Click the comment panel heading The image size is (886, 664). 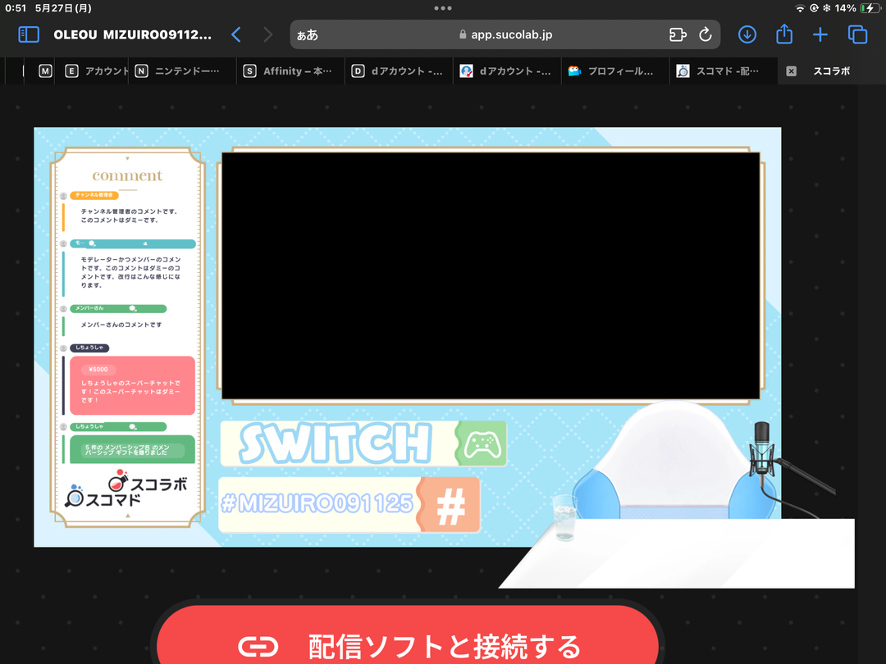[x=128, y=175]
